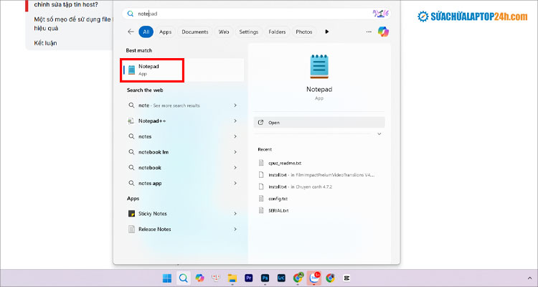Switch to the Settings filter tab
Viewport: 538px width, 287px height.
click(248, 32)
